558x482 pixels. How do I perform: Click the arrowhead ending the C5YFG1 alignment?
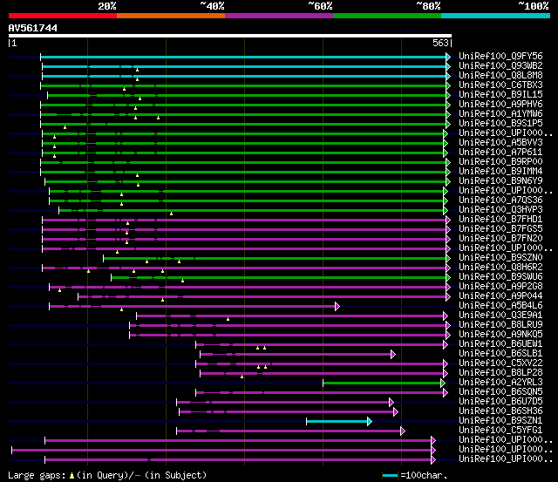pos(403,431)
